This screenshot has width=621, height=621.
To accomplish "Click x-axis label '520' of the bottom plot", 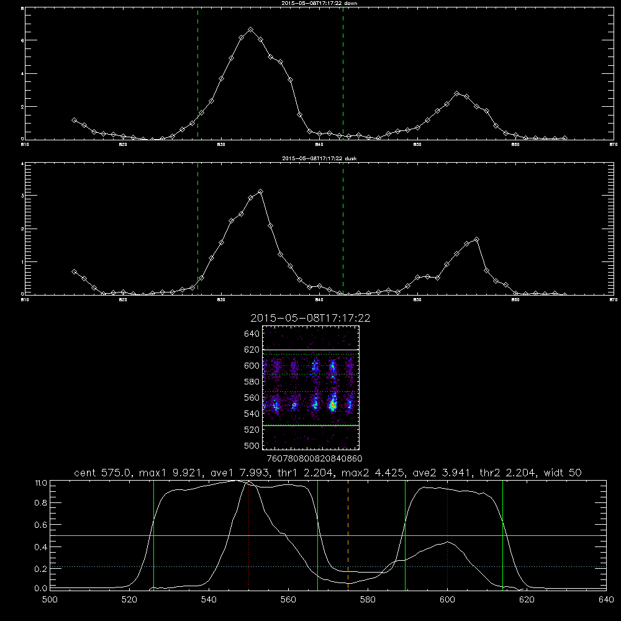I will click(x=129, y=600).
